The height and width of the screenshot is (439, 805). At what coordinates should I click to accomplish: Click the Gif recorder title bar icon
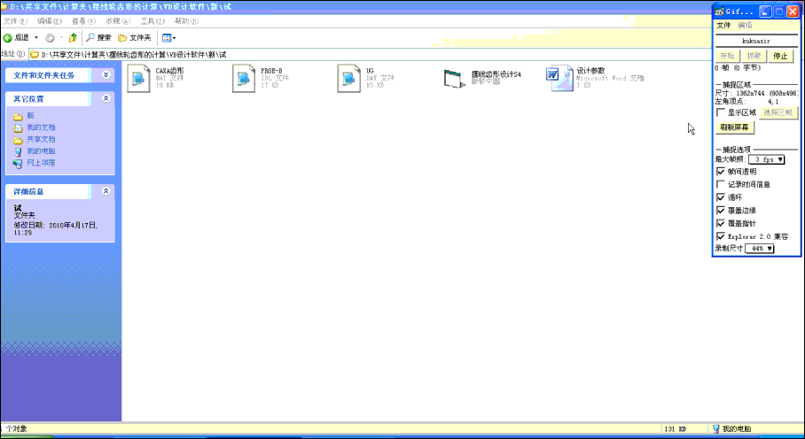(720, 12)
